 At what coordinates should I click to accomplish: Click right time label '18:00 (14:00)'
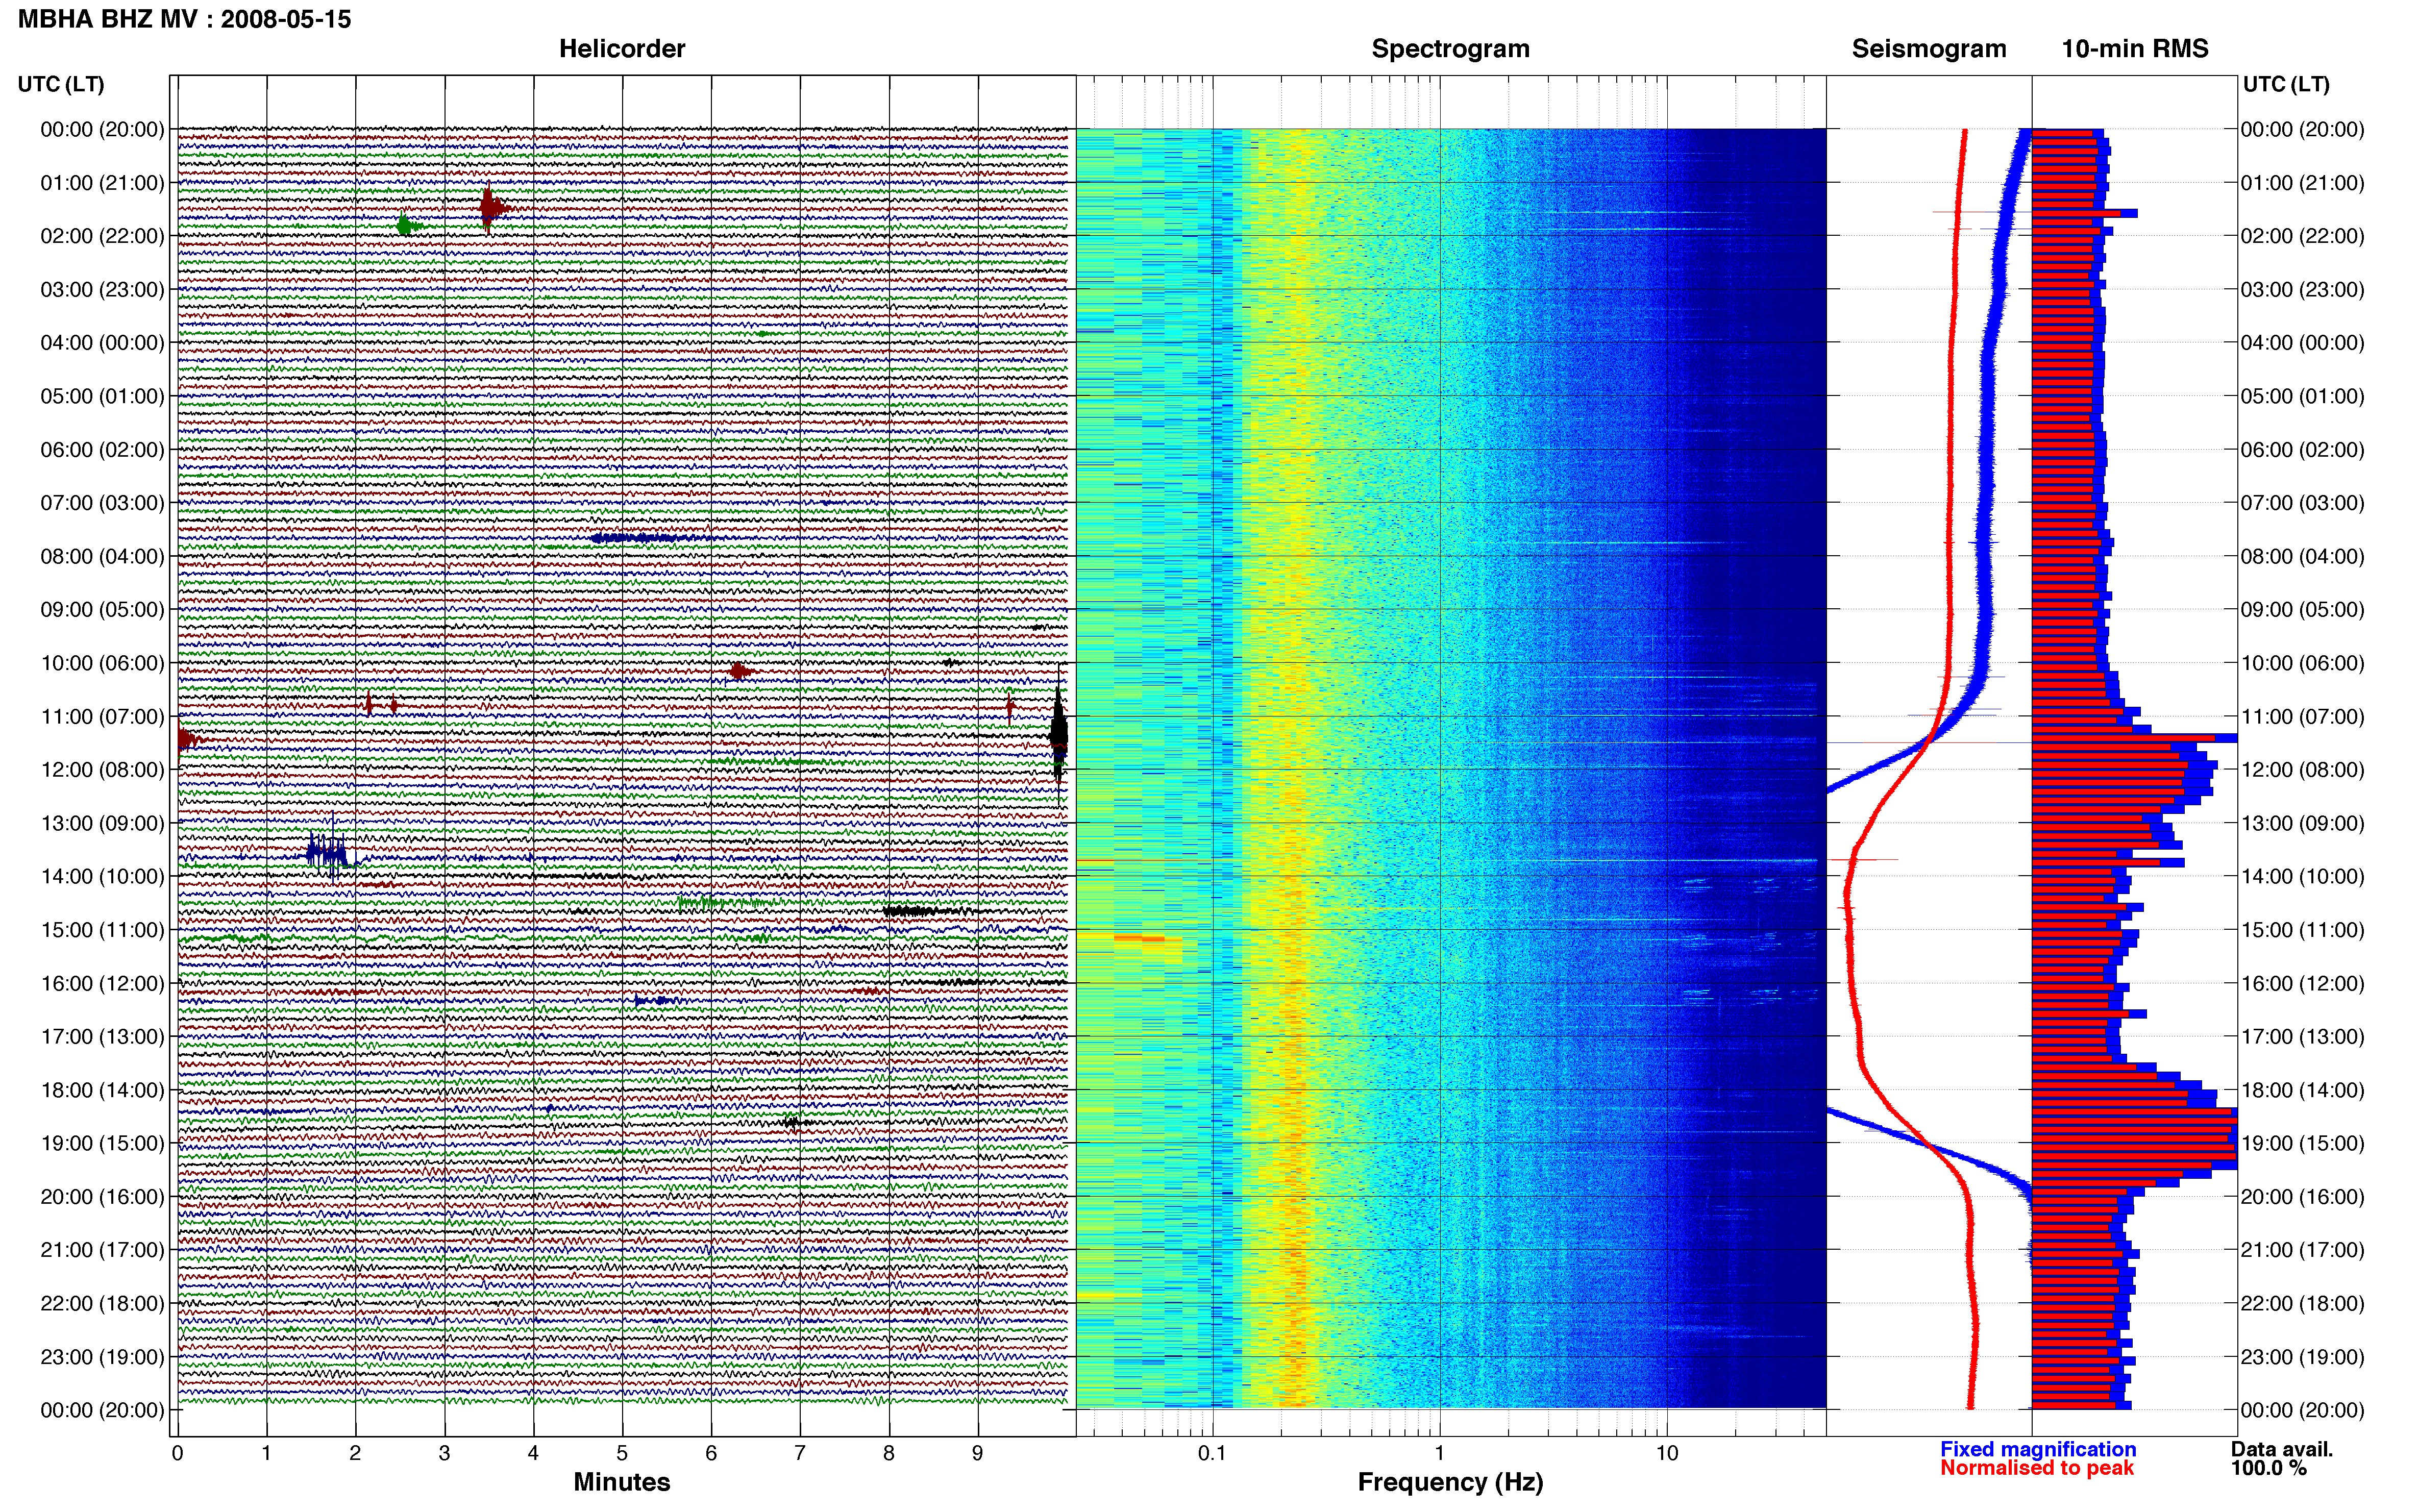2303,1090
